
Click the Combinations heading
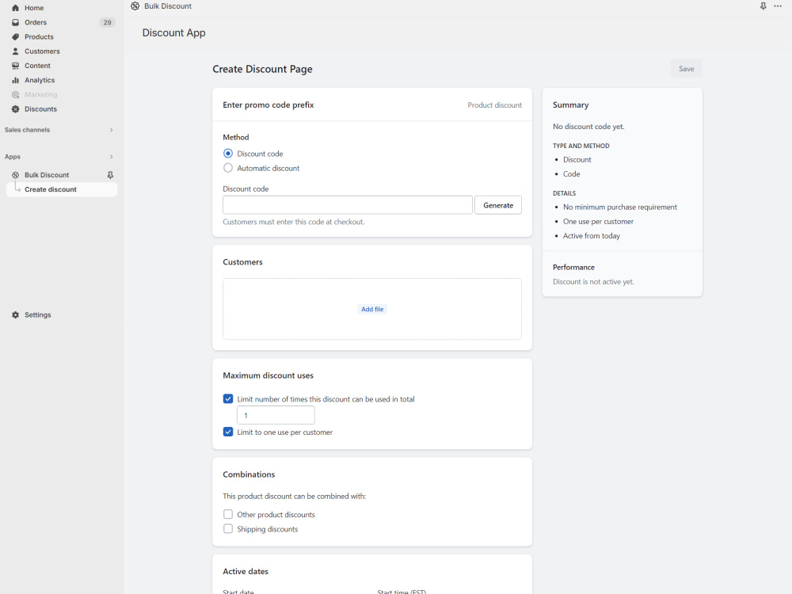tap(249, 474)
